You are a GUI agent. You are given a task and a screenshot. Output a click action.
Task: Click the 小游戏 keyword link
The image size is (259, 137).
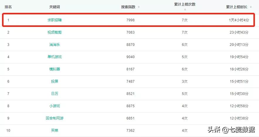(55, 106)
